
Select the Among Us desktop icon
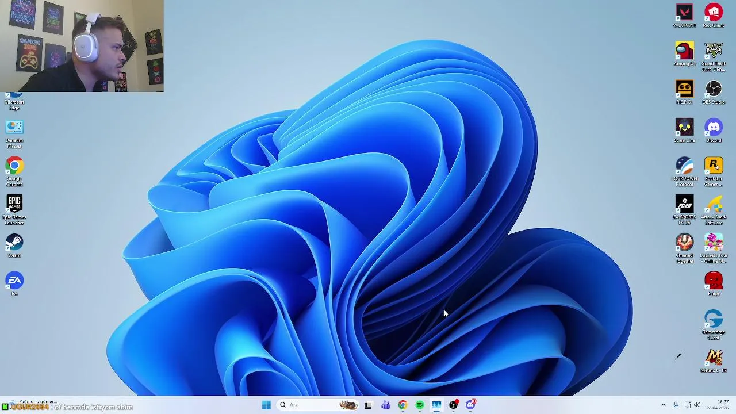click(x=684, y=54)
